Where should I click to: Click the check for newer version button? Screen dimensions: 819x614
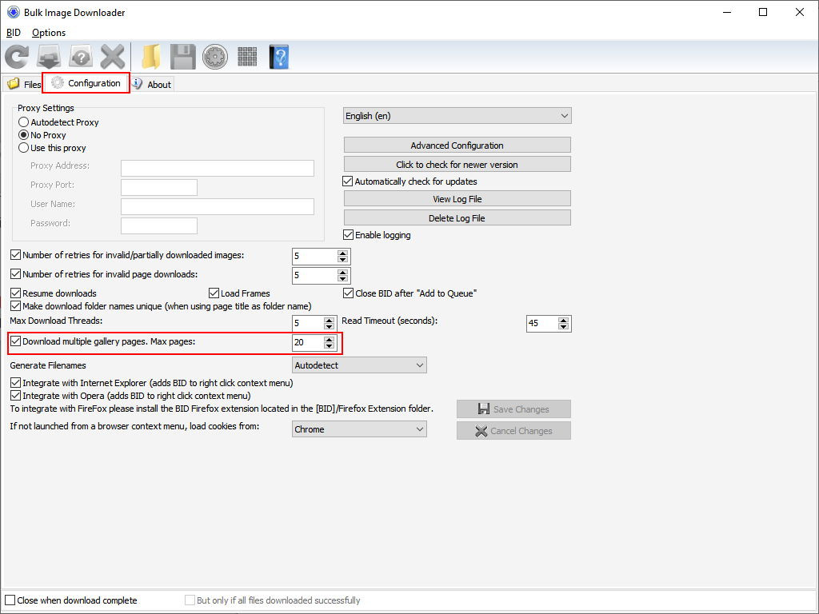(457, 165)
